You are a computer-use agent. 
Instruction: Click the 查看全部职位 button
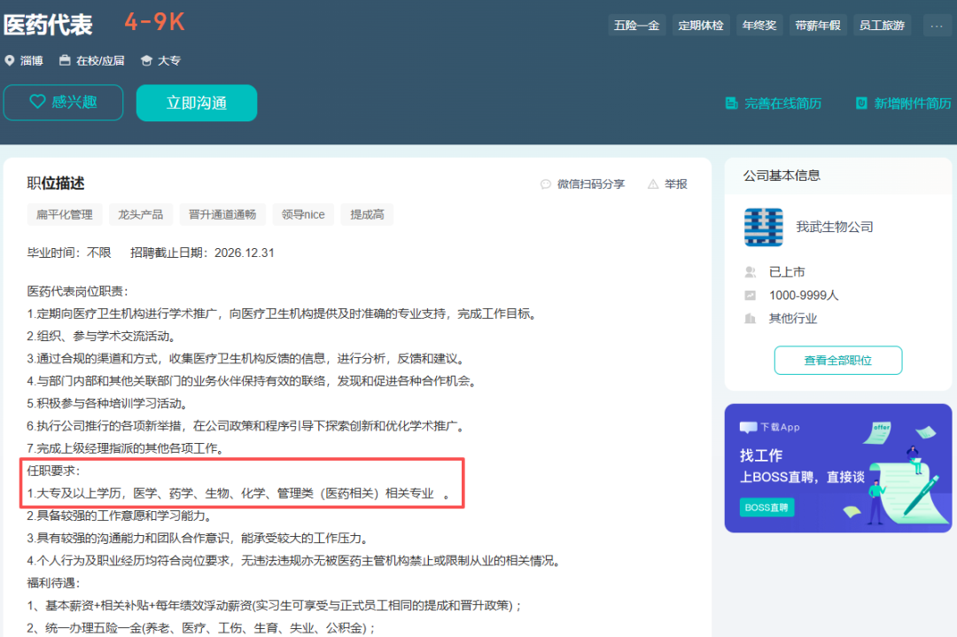pyautogui.click(x=838, y=360)
